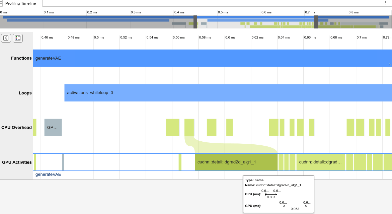Click the generateVAE label below GPU Activities
392x214 pixels.
coord(48,174)
